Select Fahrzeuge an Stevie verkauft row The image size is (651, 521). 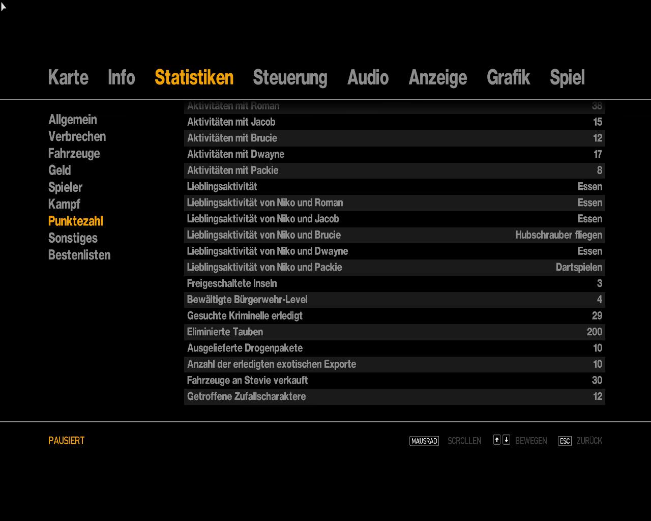pos(395,381)
